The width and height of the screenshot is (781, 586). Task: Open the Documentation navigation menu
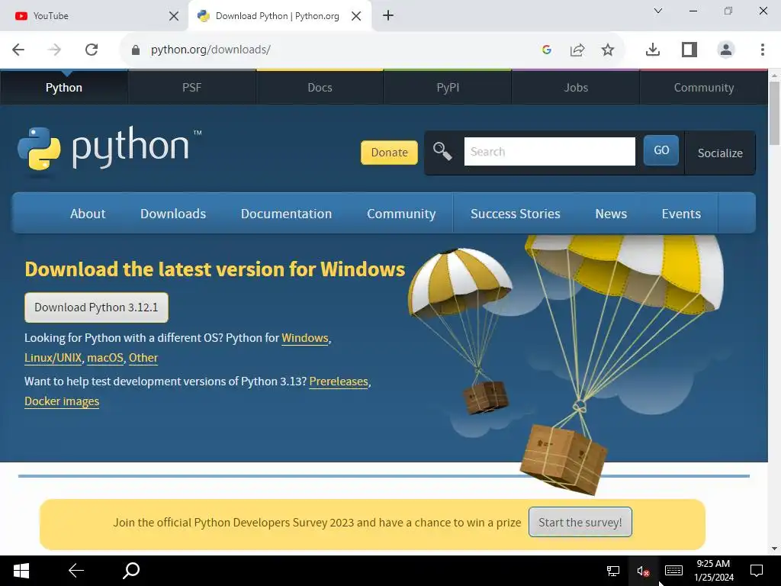coord(287,214)
